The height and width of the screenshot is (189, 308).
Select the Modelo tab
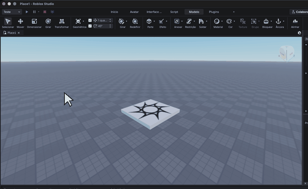point(194,12)
